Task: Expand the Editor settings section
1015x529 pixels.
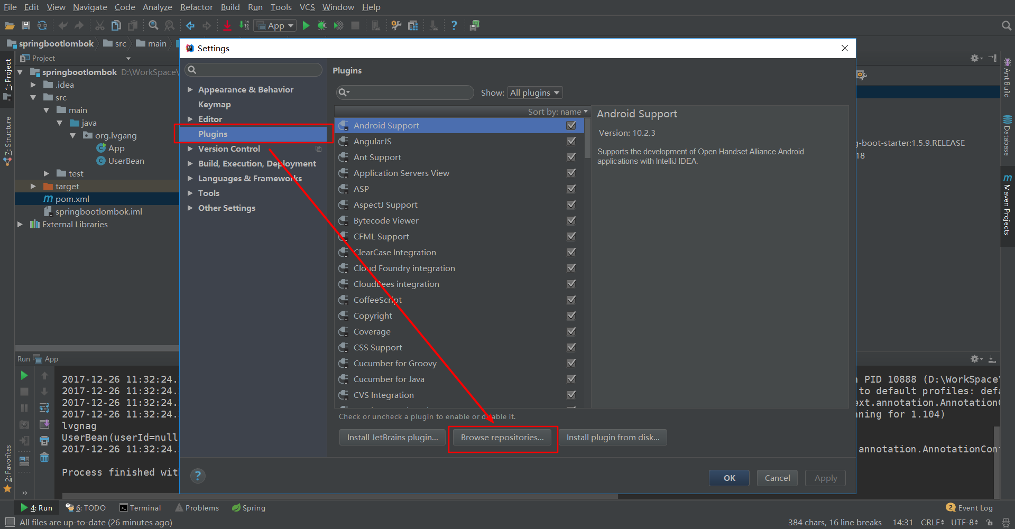Action: coord(190,119)
